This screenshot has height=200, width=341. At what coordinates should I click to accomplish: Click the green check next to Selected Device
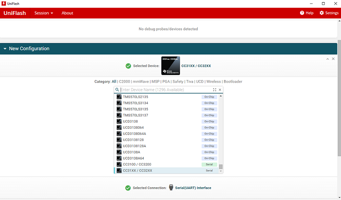coord(128,66)
